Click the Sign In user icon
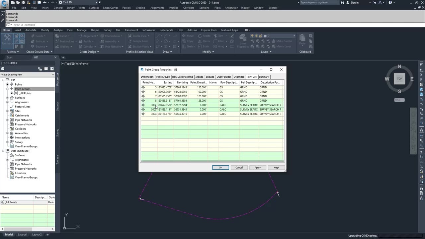The height and width of the screenshot is (239, 425). [x=347, y=2]
